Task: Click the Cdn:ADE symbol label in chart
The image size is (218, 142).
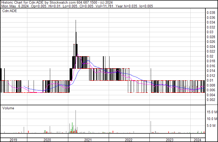Action: pyautogui.click(x=9, y=11)
